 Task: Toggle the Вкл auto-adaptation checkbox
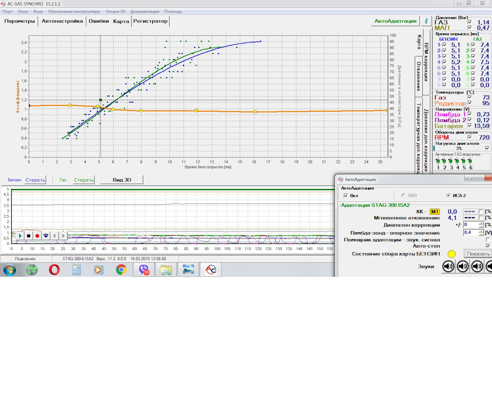[346, 196]
